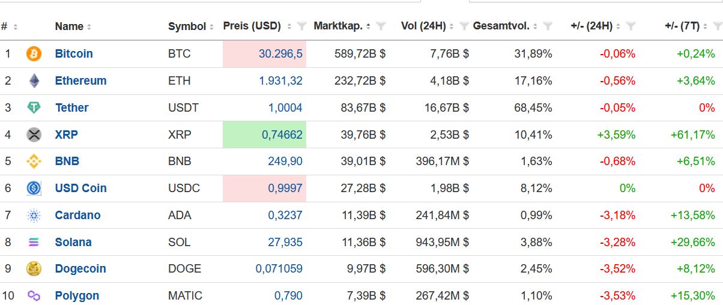Screen dimensions: 723x305
Task: Open the Vol (24H) column filter
Action: (464, 26)
